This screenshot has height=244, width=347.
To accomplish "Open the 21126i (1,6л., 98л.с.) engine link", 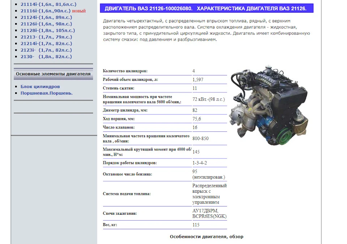I will point(46,24).
